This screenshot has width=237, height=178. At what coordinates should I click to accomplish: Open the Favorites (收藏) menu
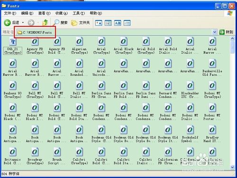(x=62, y=13)
